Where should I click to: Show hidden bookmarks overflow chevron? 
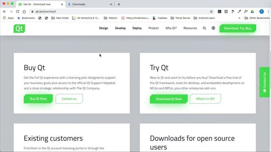click(x=239, y=18)
